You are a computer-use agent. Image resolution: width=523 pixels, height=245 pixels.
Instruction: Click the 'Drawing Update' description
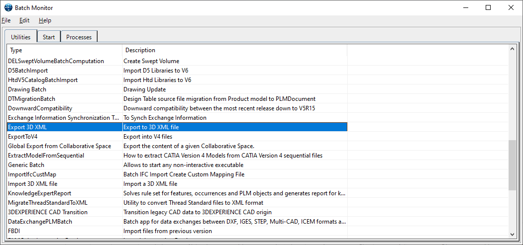[144, 89]
